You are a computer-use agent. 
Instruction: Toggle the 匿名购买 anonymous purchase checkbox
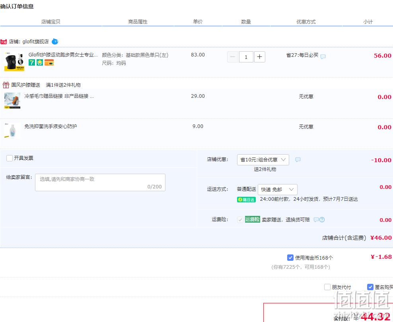click(370, 287)
